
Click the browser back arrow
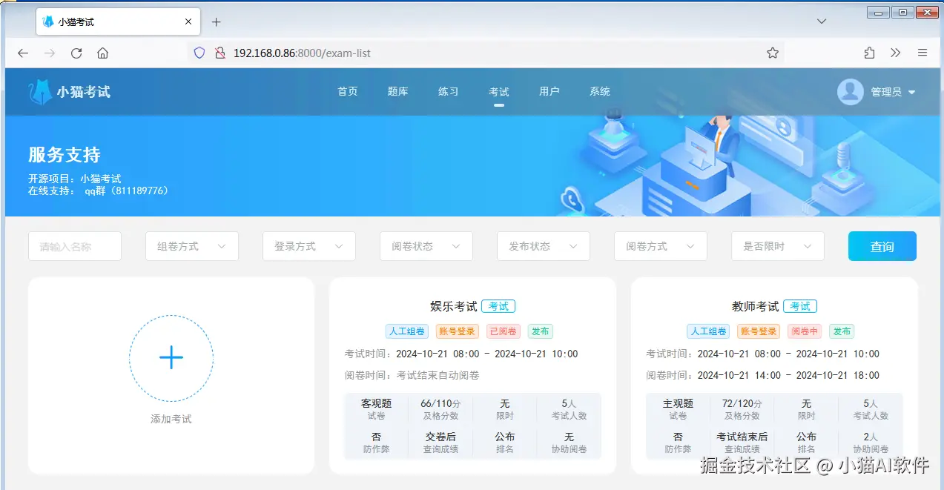23,53
